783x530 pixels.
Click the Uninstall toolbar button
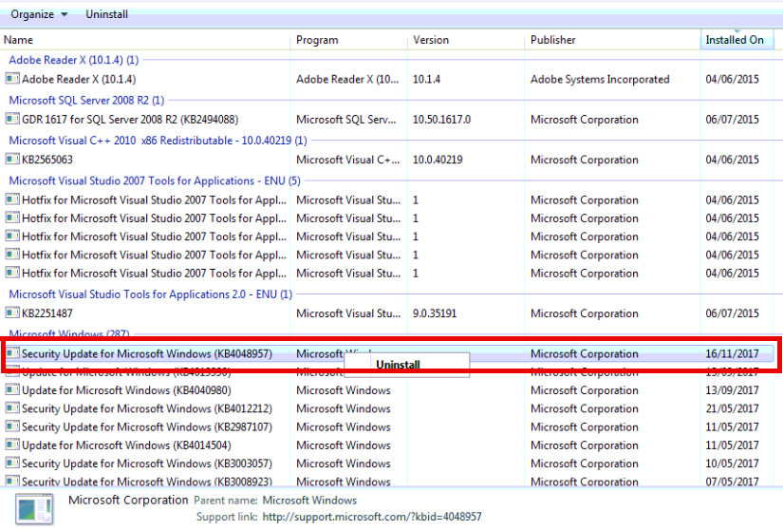[106, 14]
